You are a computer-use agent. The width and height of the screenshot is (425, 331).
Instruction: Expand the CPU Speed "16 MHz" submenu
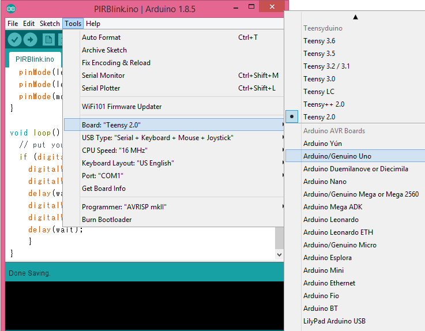coord(174,150)
